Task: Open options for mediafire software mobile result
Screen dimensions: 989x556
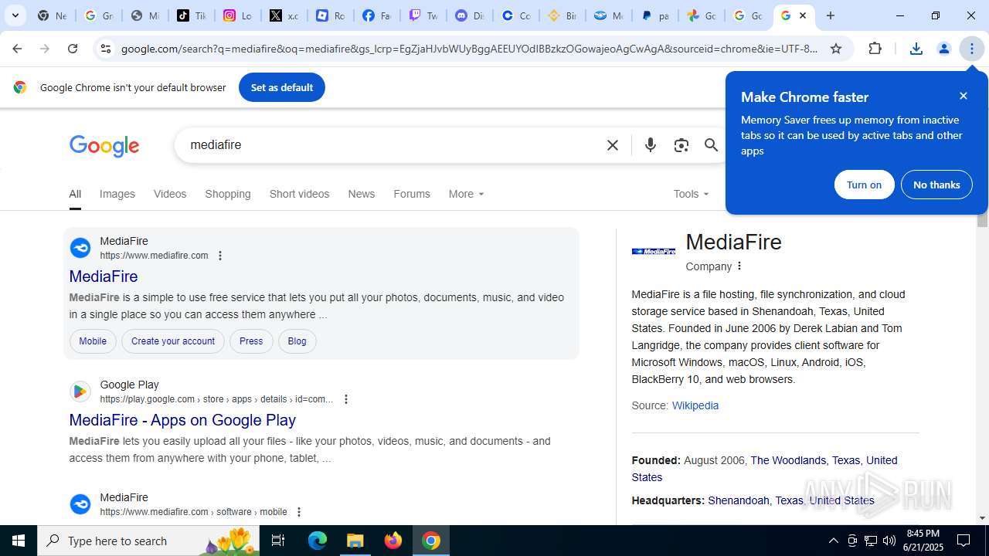Action: (x=299, y=512)
